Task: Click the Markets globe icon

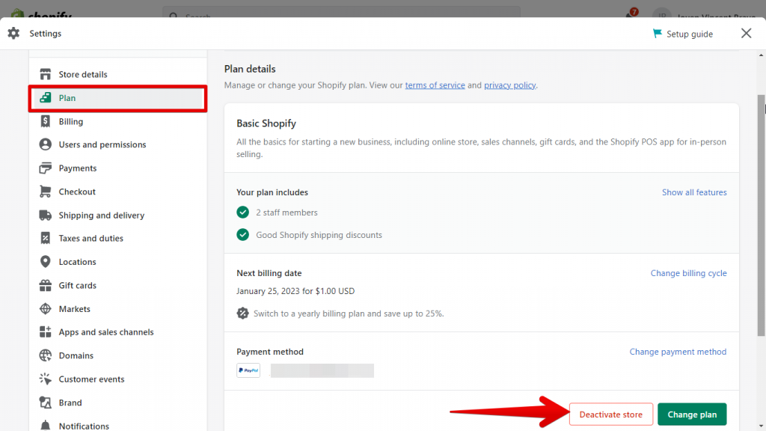Action: tap(45, 308)
